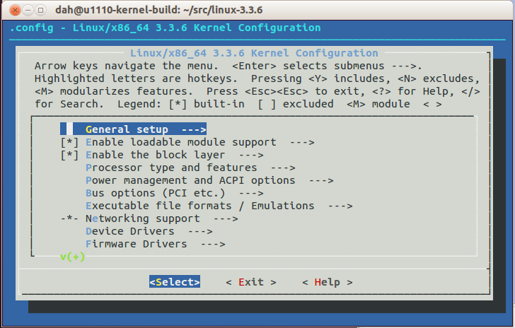Select the General setup menu entry
The image size is (515, 328).
click(x=127, y=129)
